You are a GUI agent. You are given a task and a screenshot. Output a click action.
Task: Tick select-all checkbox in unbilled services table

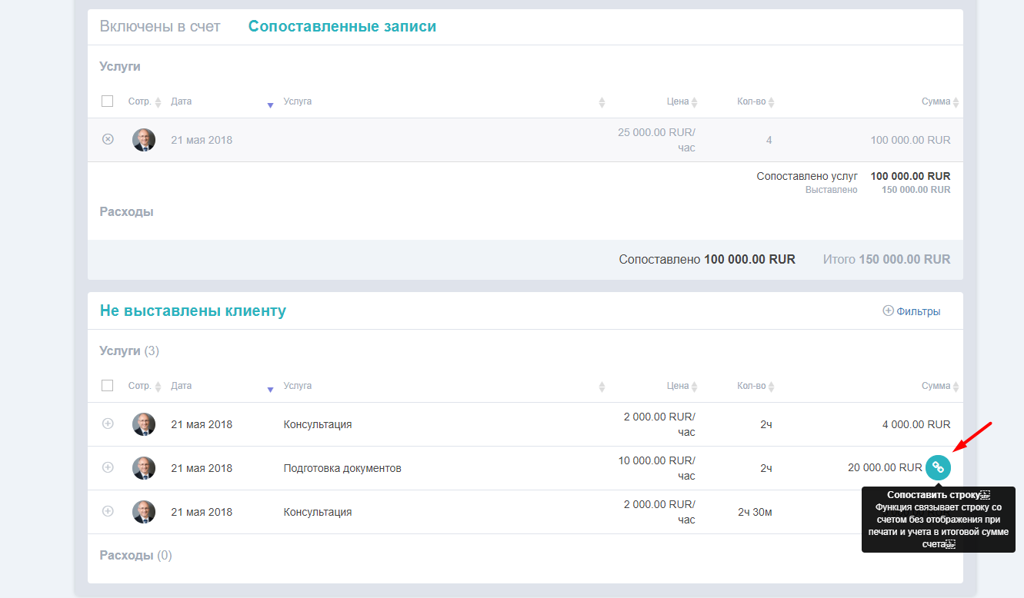(x=108, y=386)
